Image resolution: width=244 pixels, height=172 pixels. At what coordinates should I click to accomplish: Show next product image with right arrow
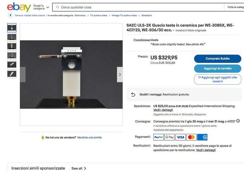pyautogui.click(x=120, y=75)
